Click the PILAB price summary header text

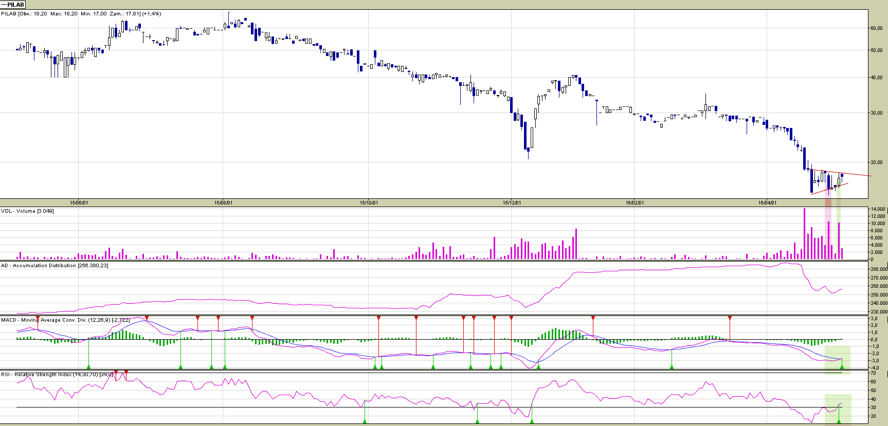81,14
